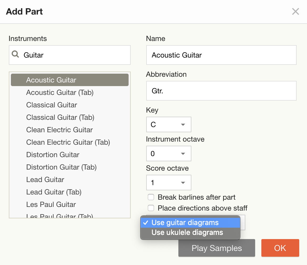Select Les Paul Guitar instrument entry
The height and width of the screenshot is (265, 307).
tap(51, 204)
